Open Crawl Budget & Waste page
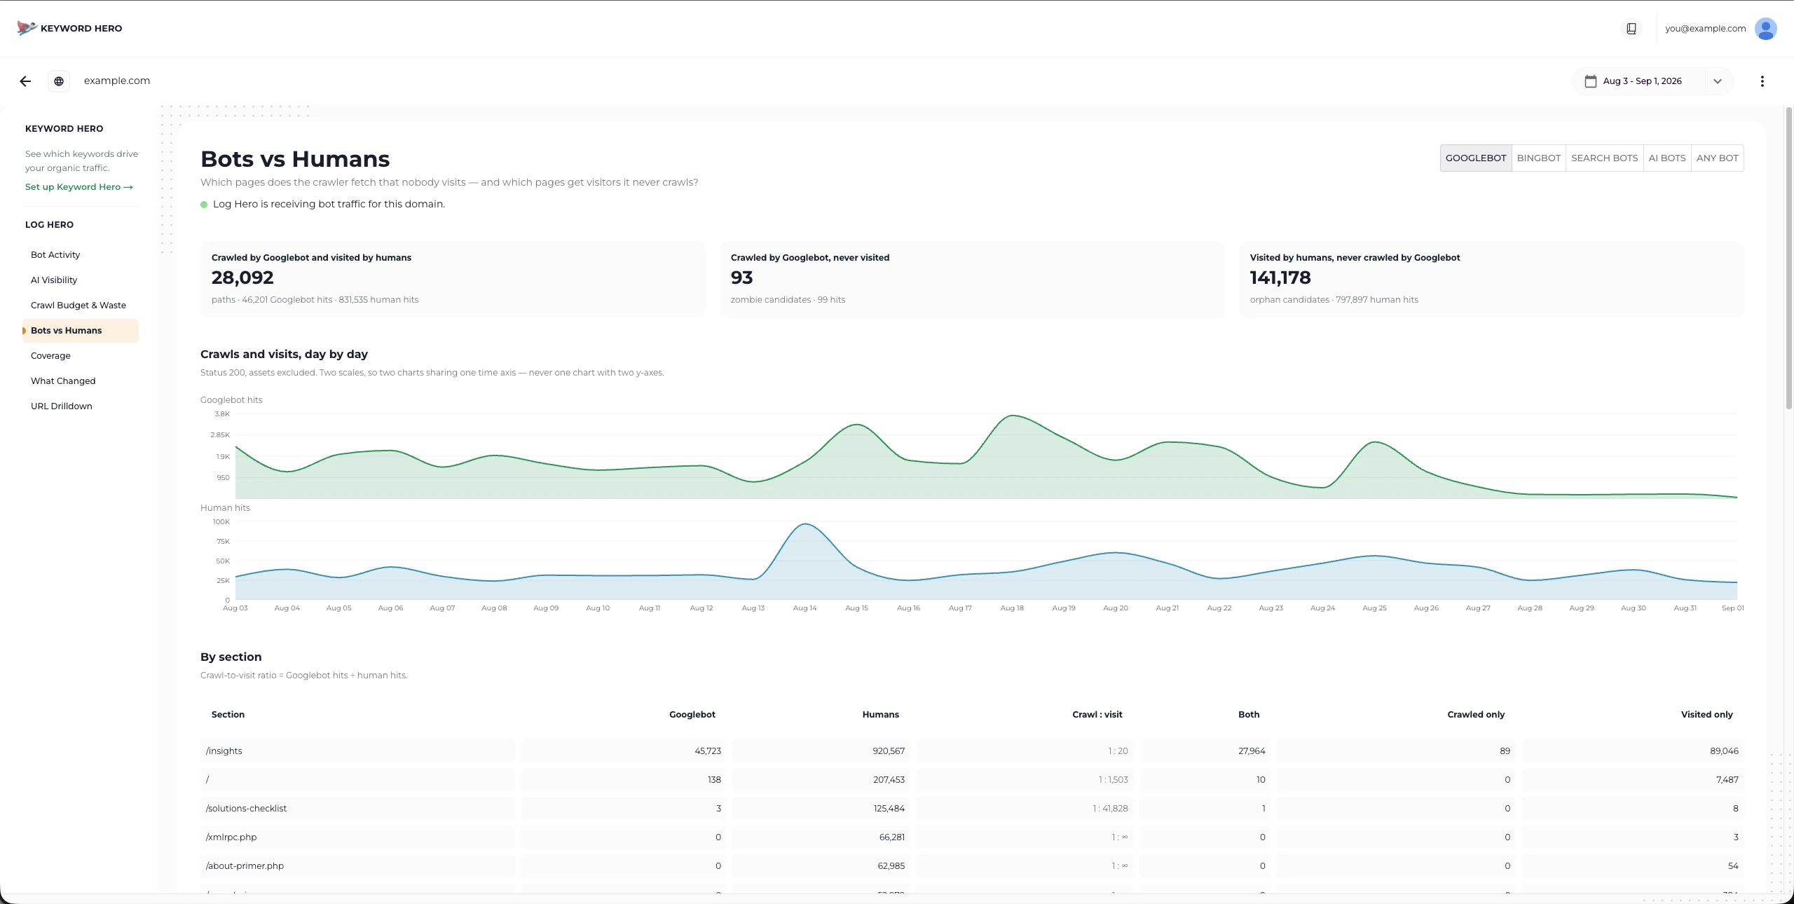 coord(81,305)
